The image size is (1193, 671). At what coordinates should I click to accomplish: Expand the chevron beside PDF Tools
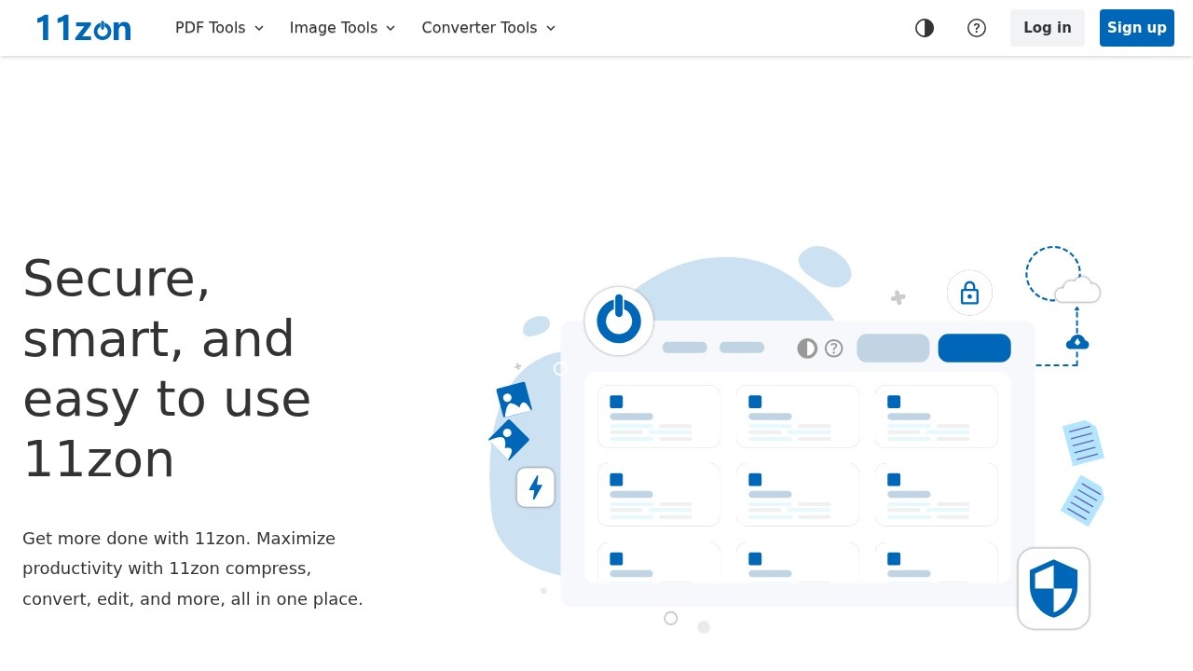pyautogui.click(x=259, y=28)
